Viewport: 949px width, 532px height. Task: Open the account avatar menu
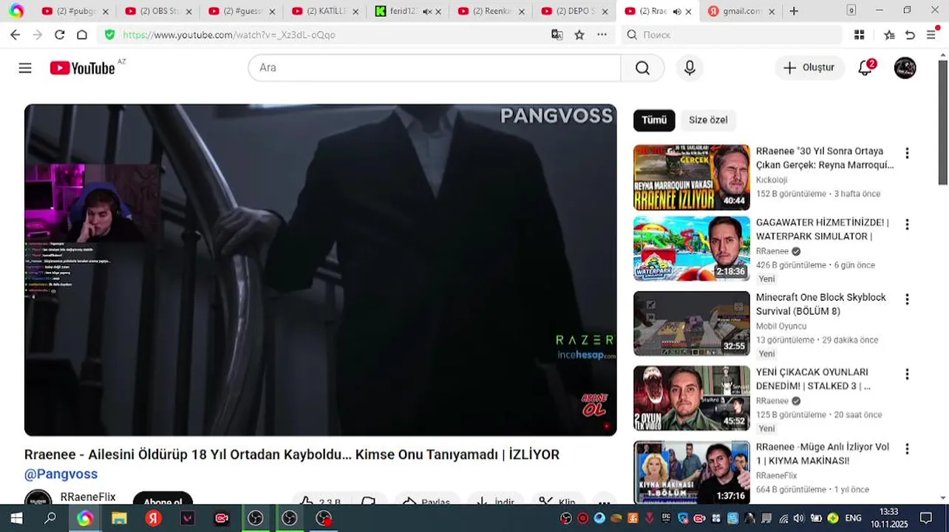tap(905, 68)
